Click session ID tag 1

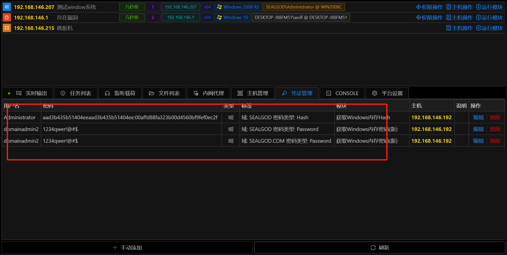153,7
